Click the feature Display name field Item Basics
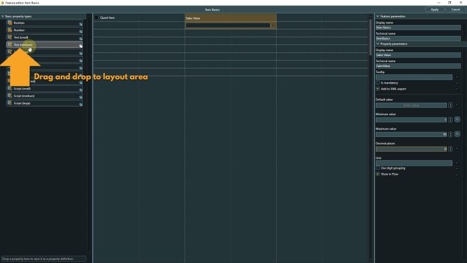The height and width of the screenshot is (263, 467). pyautogui.click(x=418, y=27)
